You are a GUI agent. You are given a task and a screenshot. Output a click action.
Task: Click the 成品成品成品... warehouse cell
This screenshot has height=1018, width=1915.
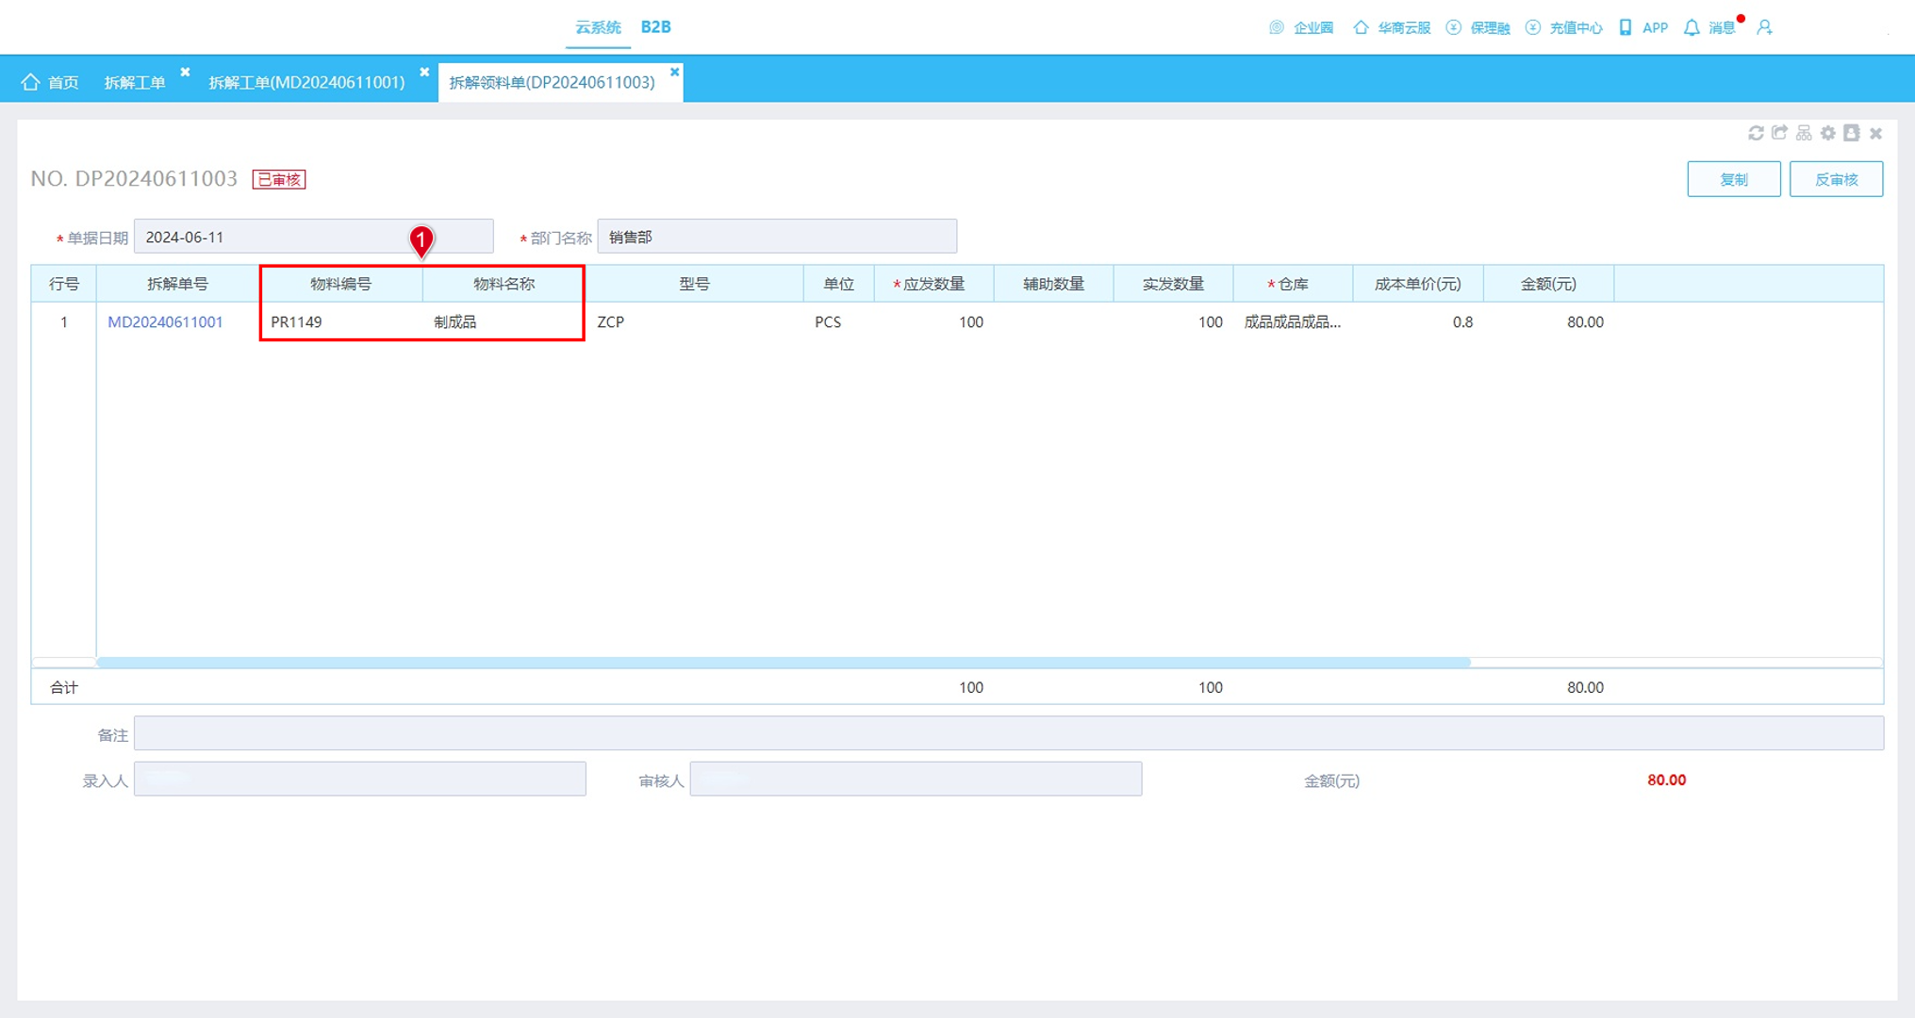click(x=1292, y=322)
